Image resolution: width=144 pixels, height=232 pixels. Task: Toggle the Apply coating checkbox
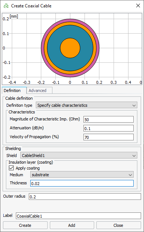pyautogui.click(x=11, y=168)
